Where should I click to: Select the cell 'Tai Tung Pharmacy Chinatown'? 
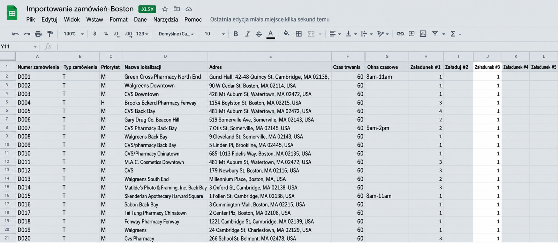(165, 213)
